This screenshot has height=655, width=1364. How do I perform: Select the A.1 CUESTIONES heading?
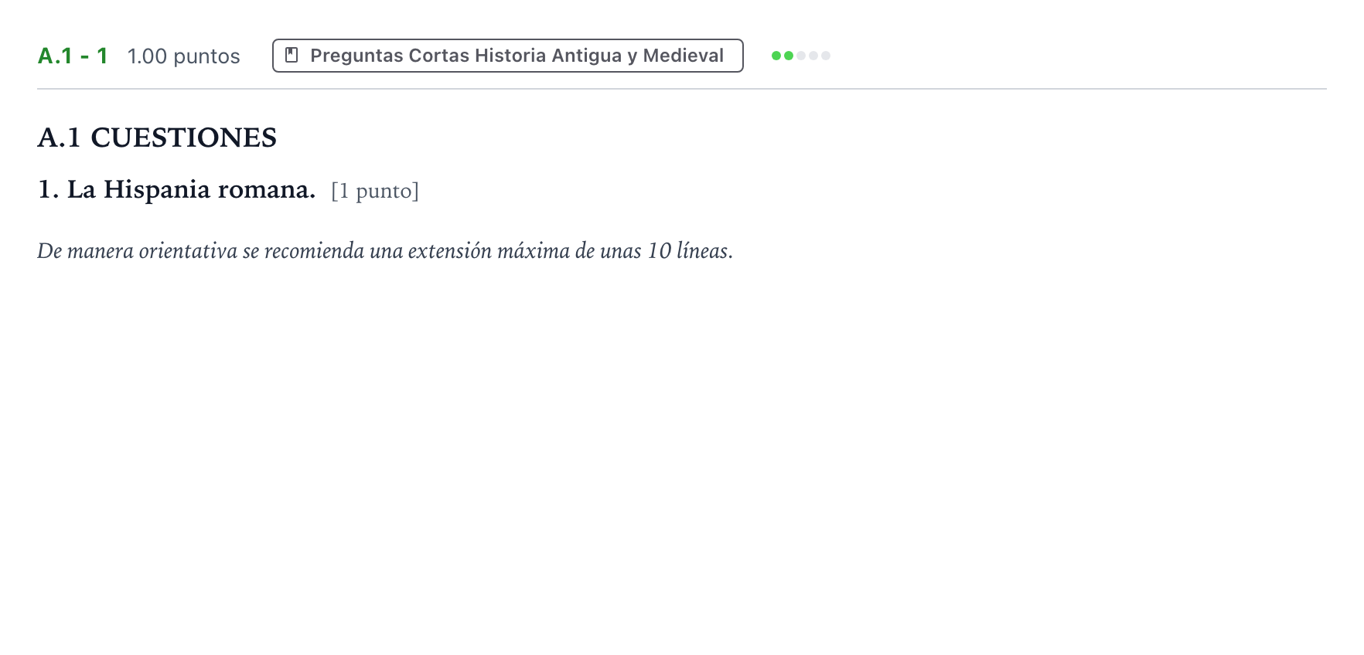[x=157, y=137]
